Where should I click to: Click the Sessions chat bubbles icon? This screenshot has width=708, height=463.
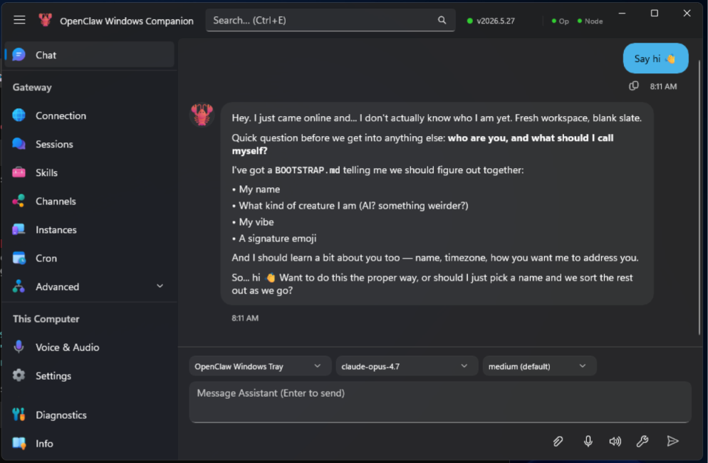pyautogui.click(x=19, y=144)
